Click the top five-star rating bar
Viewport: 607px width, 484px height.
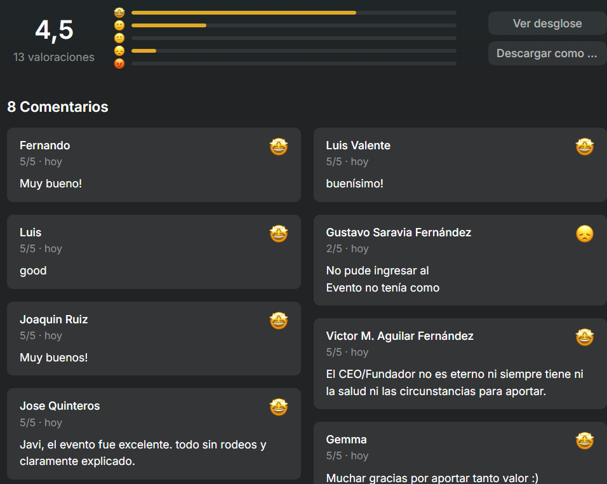coord(293,13)
